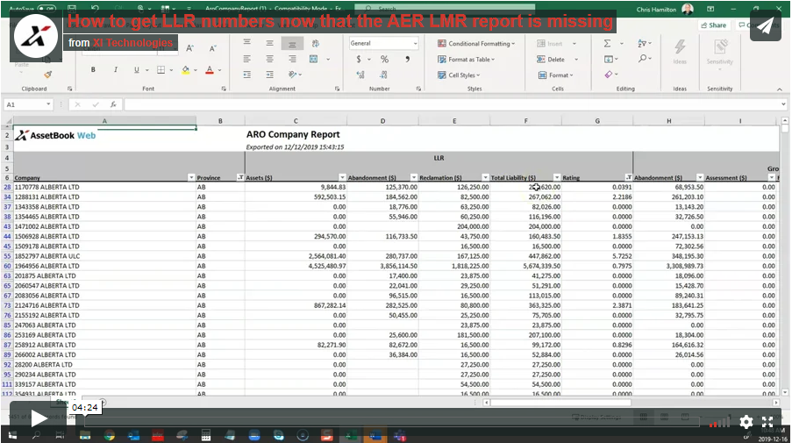Screen dimensions: 792x443
Task: Select row header 60
Action: pyautogui.click(x=7, y=266)
